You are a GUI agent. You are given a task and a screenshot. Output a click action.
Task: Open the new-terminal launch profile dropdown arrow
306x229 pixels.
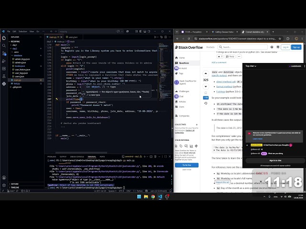point(148,156)
